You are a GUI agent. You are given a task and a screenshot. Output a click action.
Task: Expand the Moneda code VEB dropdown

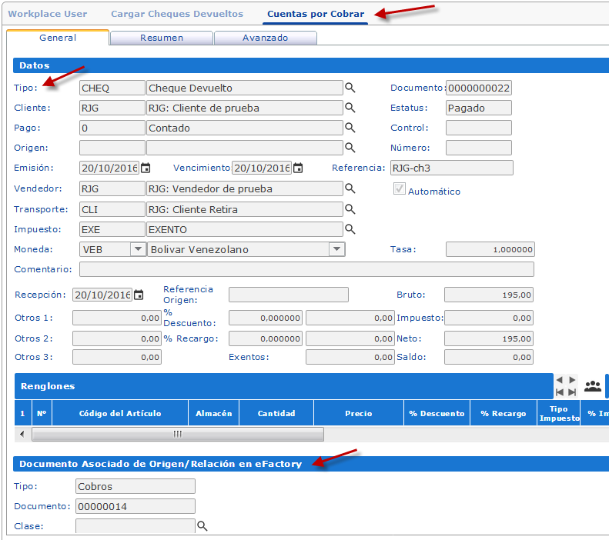click(x=137, y=248)
